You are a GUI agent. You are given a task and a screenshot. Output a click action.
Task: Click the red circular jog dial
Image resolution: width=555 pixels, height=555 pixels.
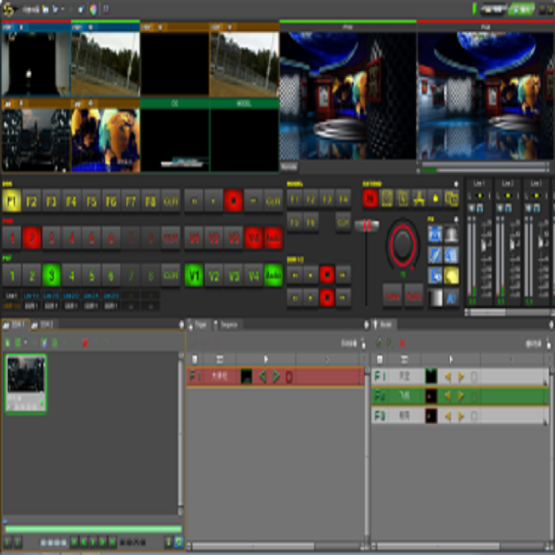point(402,244)
